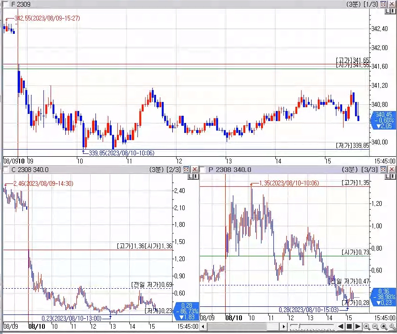The image size is (397, 334).
Task: Click the auto-fit magnifier 'a' icon
Action: [x=384, y=327]
